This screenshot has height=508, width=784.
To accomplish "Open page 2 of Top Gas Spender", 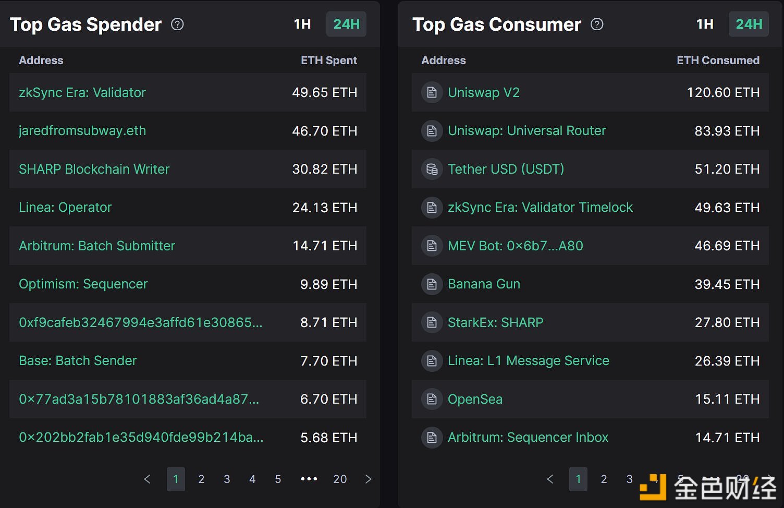I will [201, 479].
